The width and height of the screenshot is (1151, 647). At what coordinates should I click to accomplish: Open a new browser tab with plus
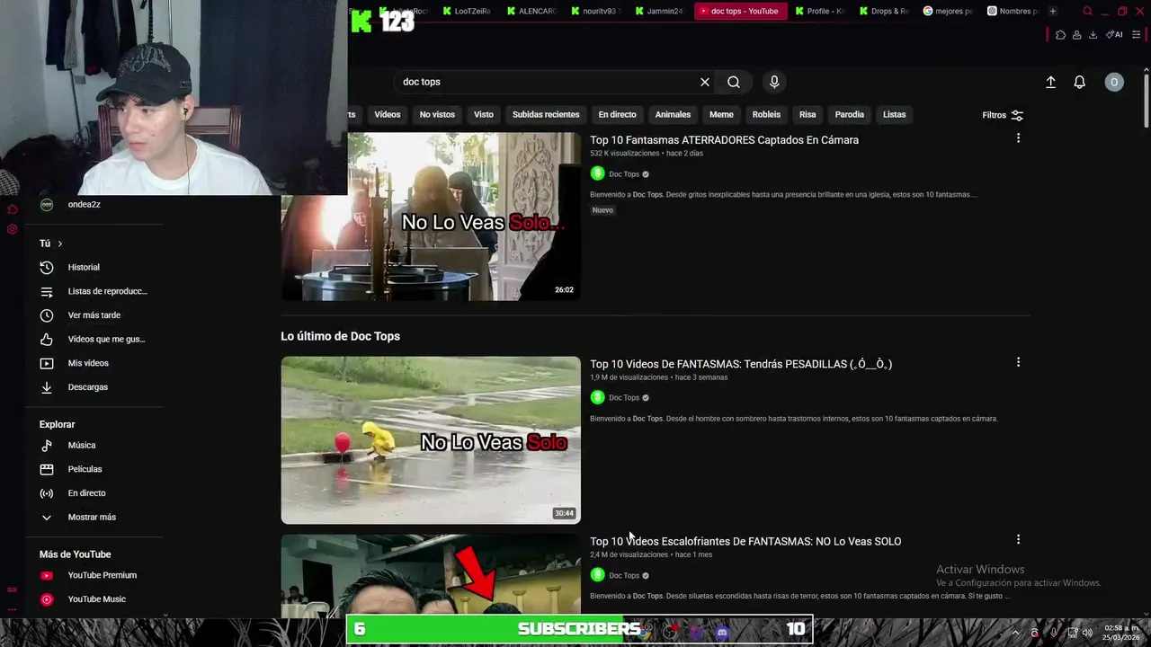click(x=1053, y=11)
